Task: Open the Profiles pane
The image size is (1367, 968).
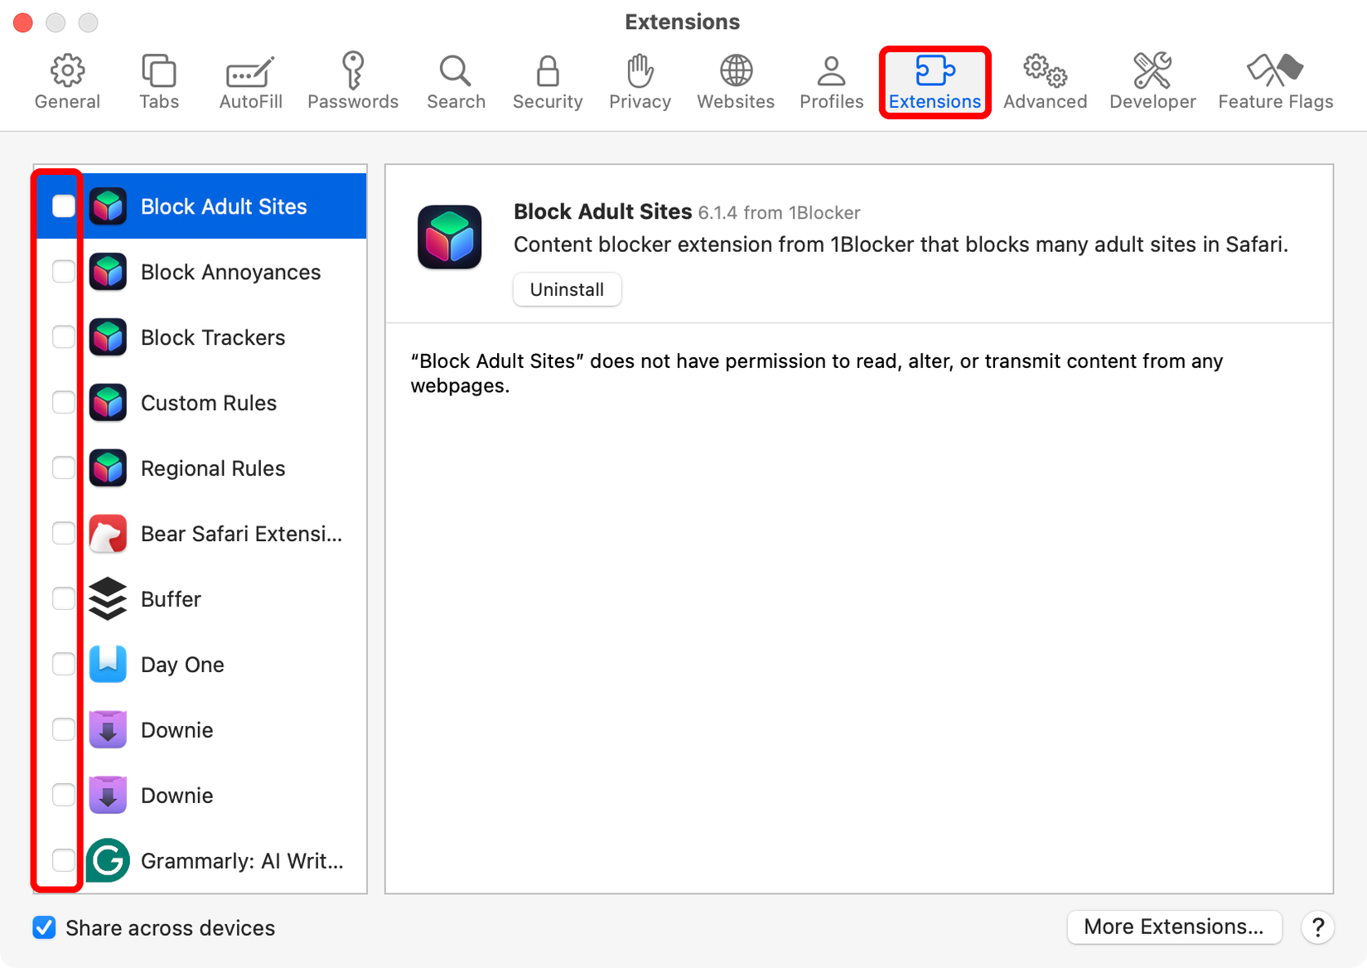Action: (830, 79)
